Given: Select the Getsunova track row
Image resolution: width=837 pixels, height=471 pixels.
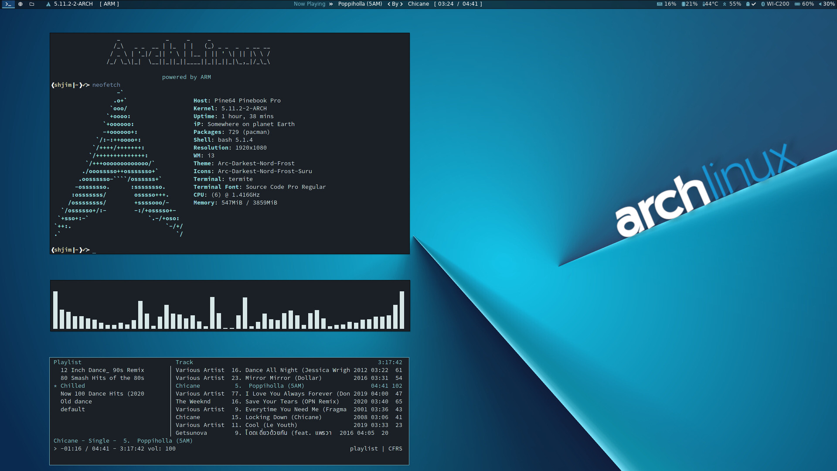Looking at the screenshot, I should [289, 433].
